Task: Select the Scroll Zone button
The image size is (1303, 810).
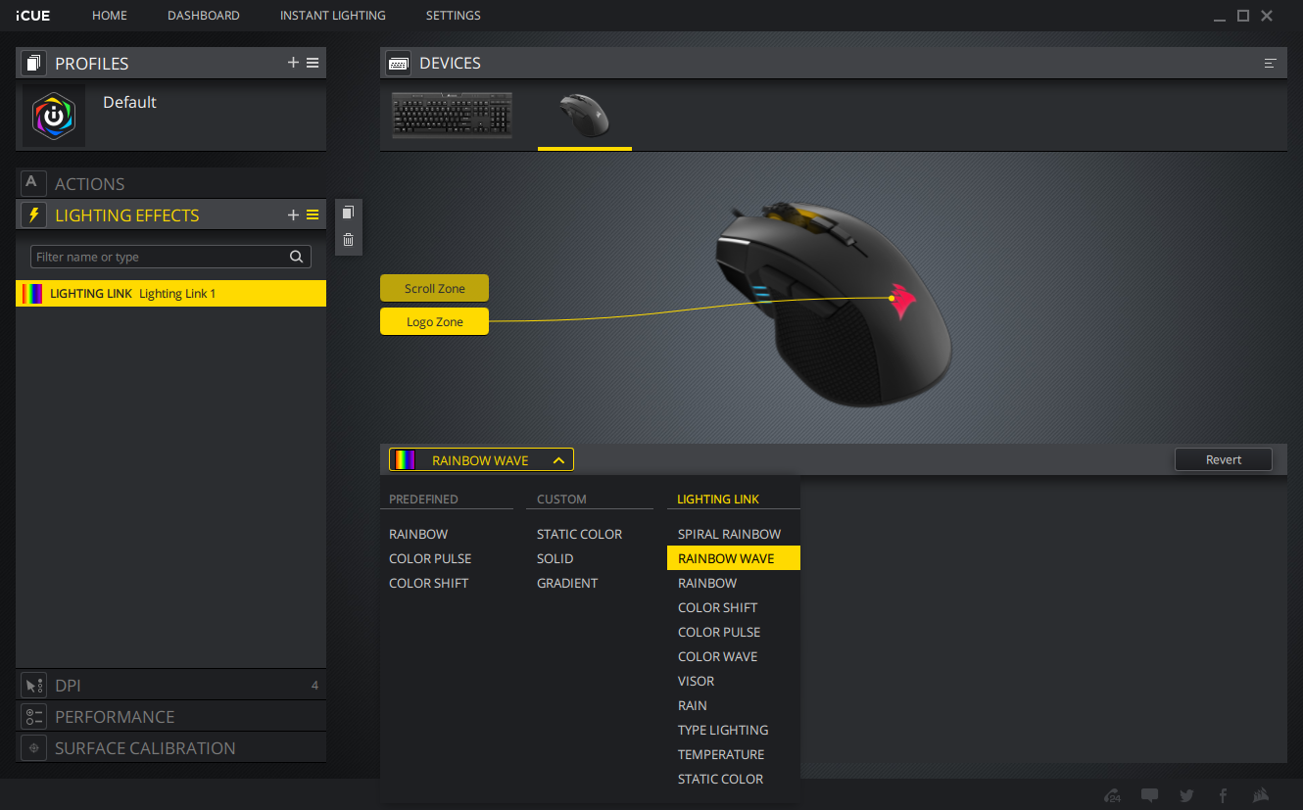Action: (x=434, y=288)
